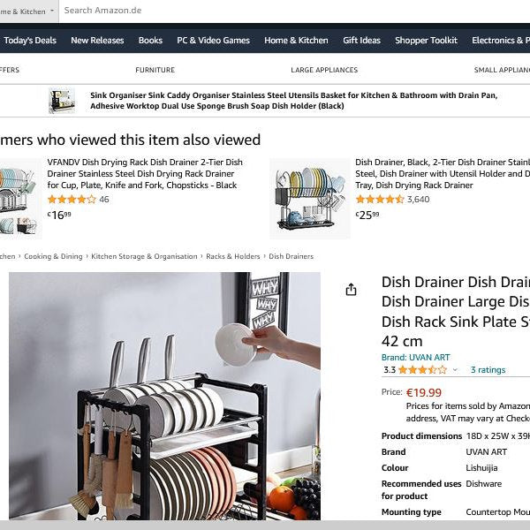Viewport: 530px width, 530px height.
Task: Switch to the LARGE APPLIANCES category tab
Action: pos(324,70)
